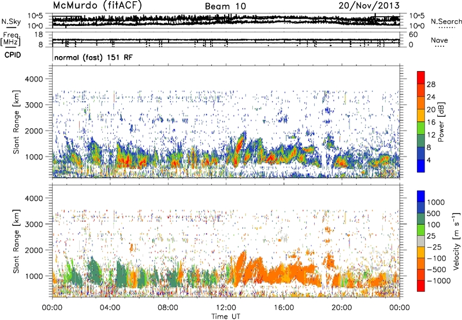Click the '18' frequency axis tick

pyautogui.click(x=39, y=35)
